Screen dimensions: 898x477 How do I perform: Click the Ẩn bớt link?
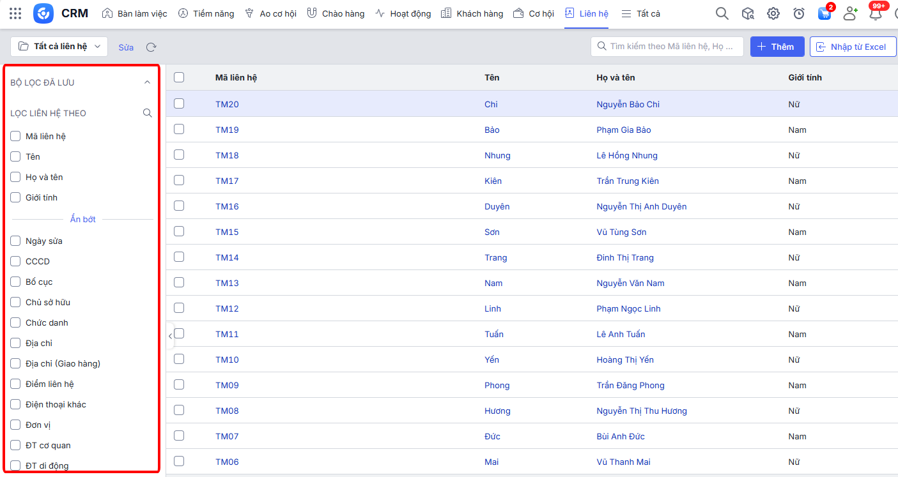click(82, 219)
